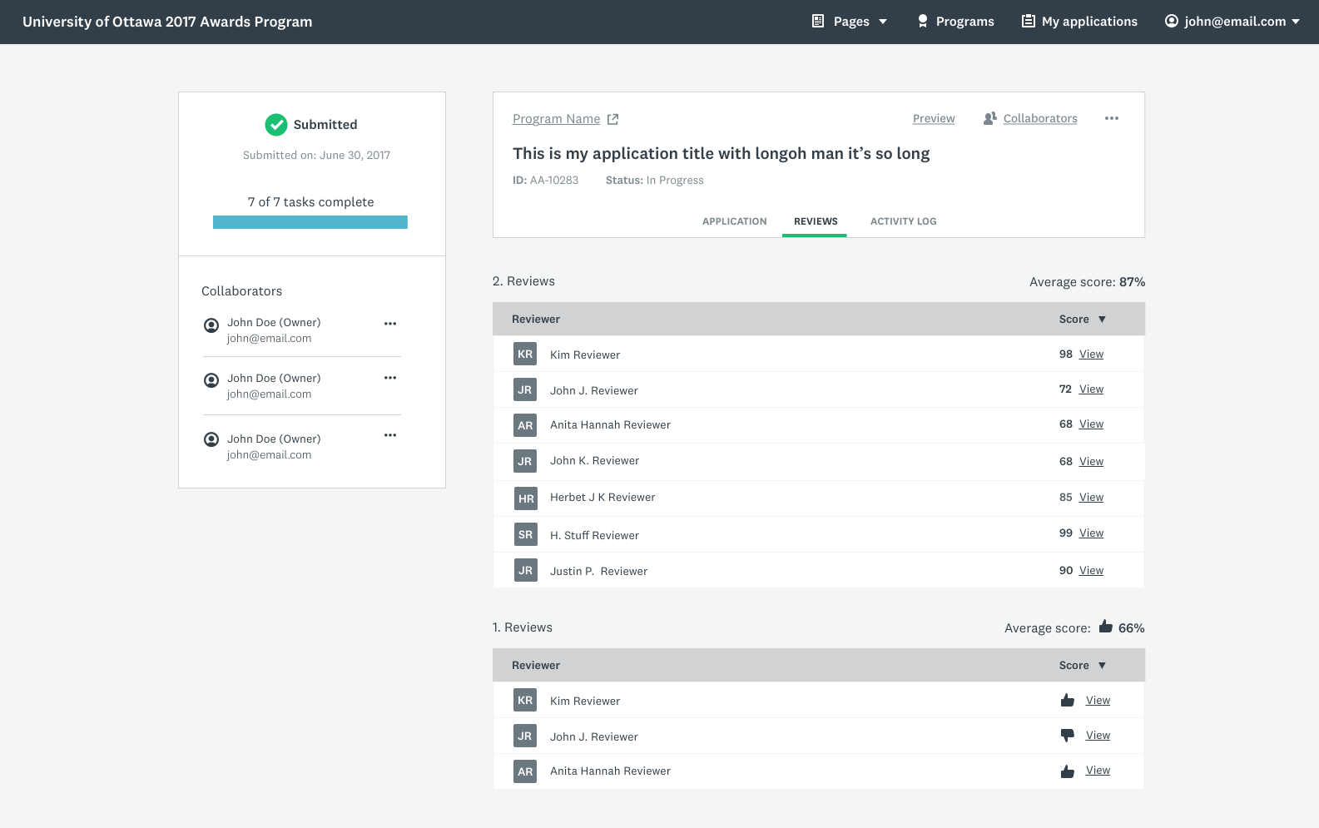This screenshot has width=1319, height=828.
Task: Click the external link icon beside Program Name
Action: tap(612, 119)
